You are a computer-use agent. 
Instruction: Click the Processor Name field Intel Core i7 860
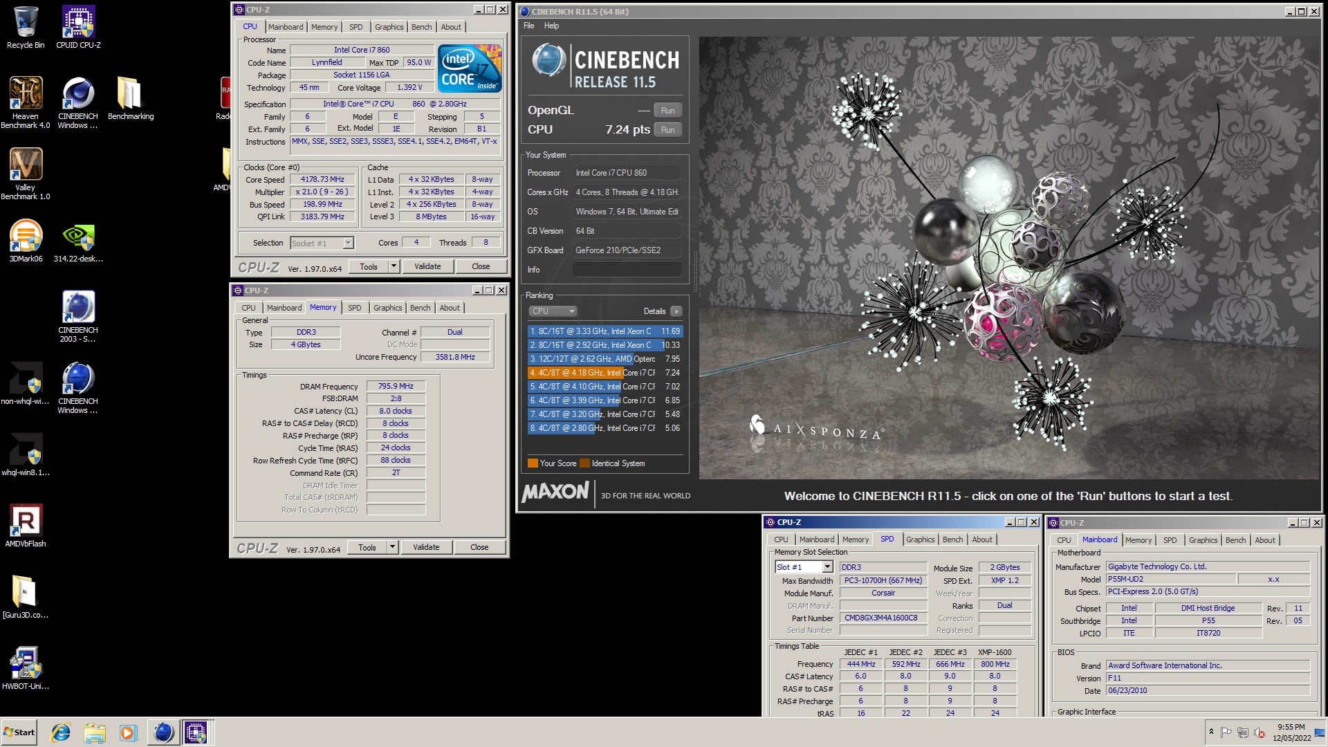[x=362, y=50]
